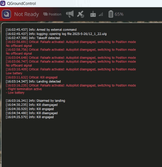
Task: Select the 'Disarmed by landing' message
Action: [35, 101]
